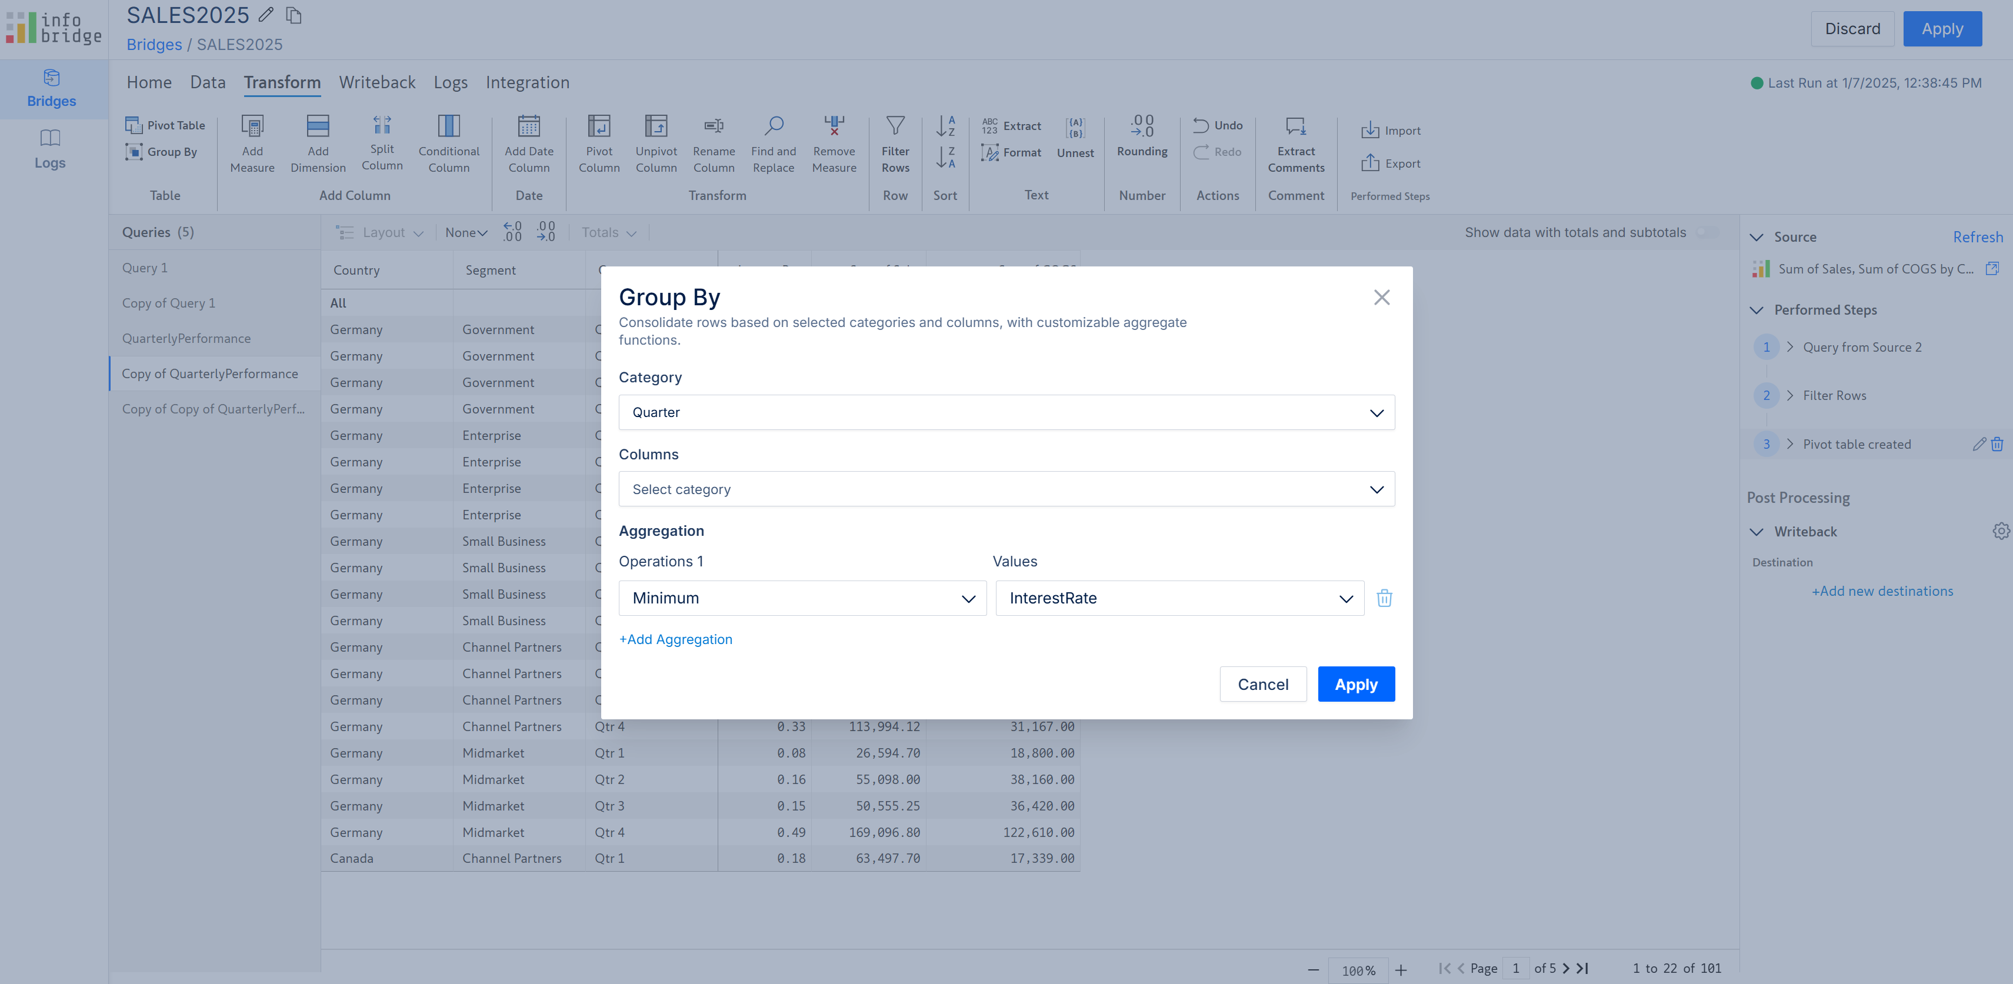Select Copy of Query 1 in queries list
The image size is (2013, 984).
tap(168, 303)
